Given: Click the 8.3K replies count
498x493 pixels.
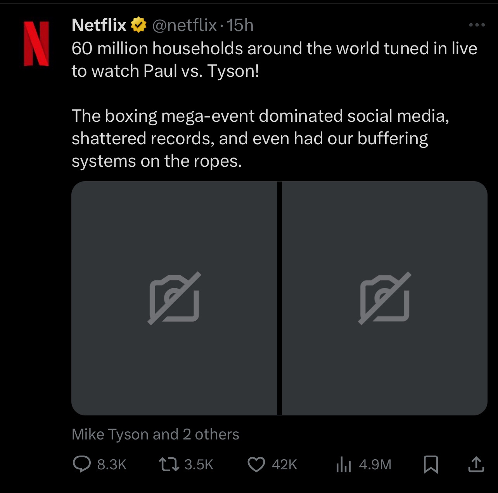Looking at the screenshot, I should tap(112, 464).
